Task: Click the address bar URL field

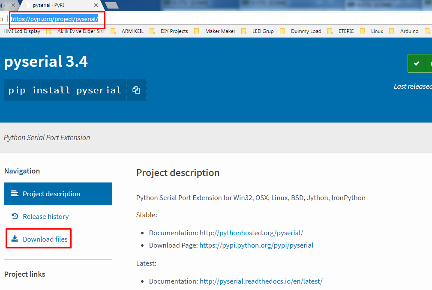Action: pyautogui.click(x=54, y=19)
